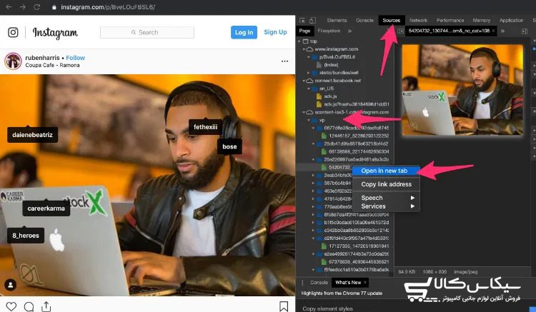Select the Filesystem navigator tab
536x312 pixels.
(329, 31)
